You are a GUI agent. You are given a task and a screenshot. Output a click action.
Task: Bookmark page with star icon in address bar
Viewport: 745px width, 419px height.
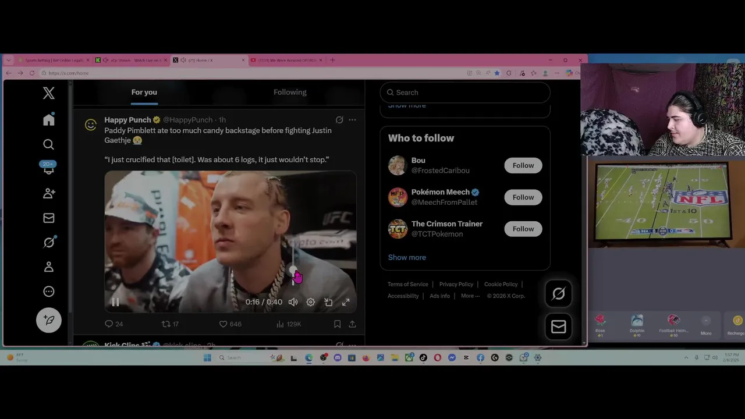tap(496, 73)
